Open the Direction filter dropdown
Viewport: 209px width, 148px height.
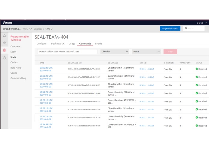(x=115, y=52)
